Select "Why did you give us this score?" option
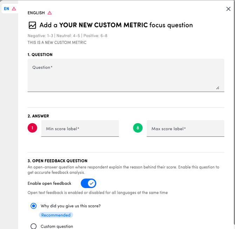This screenshot has height=229, width=235. pos(34,206)
